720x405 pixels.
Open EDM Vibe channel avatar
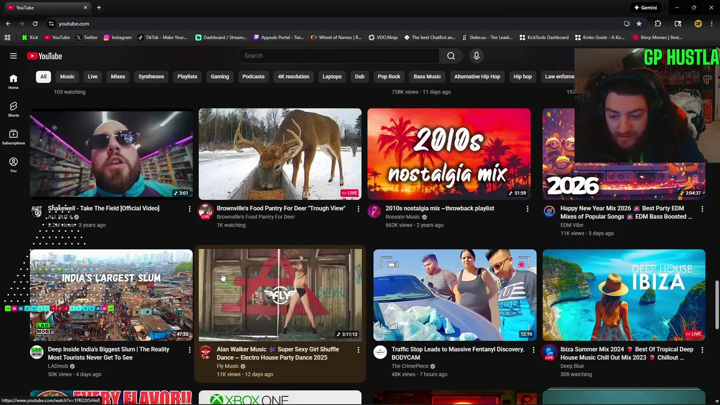(x=549, y=211)
